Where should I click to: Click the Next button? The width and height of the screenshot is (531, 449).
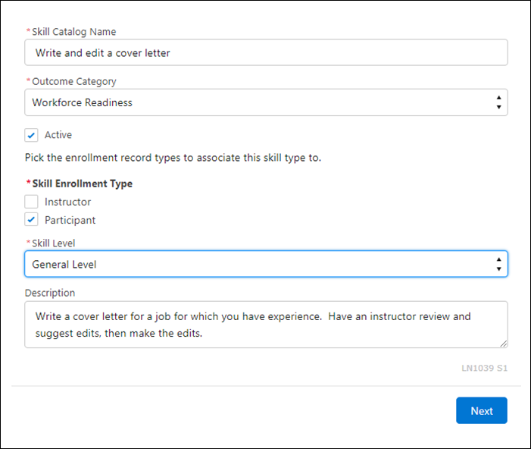click(x=481, y=410)
